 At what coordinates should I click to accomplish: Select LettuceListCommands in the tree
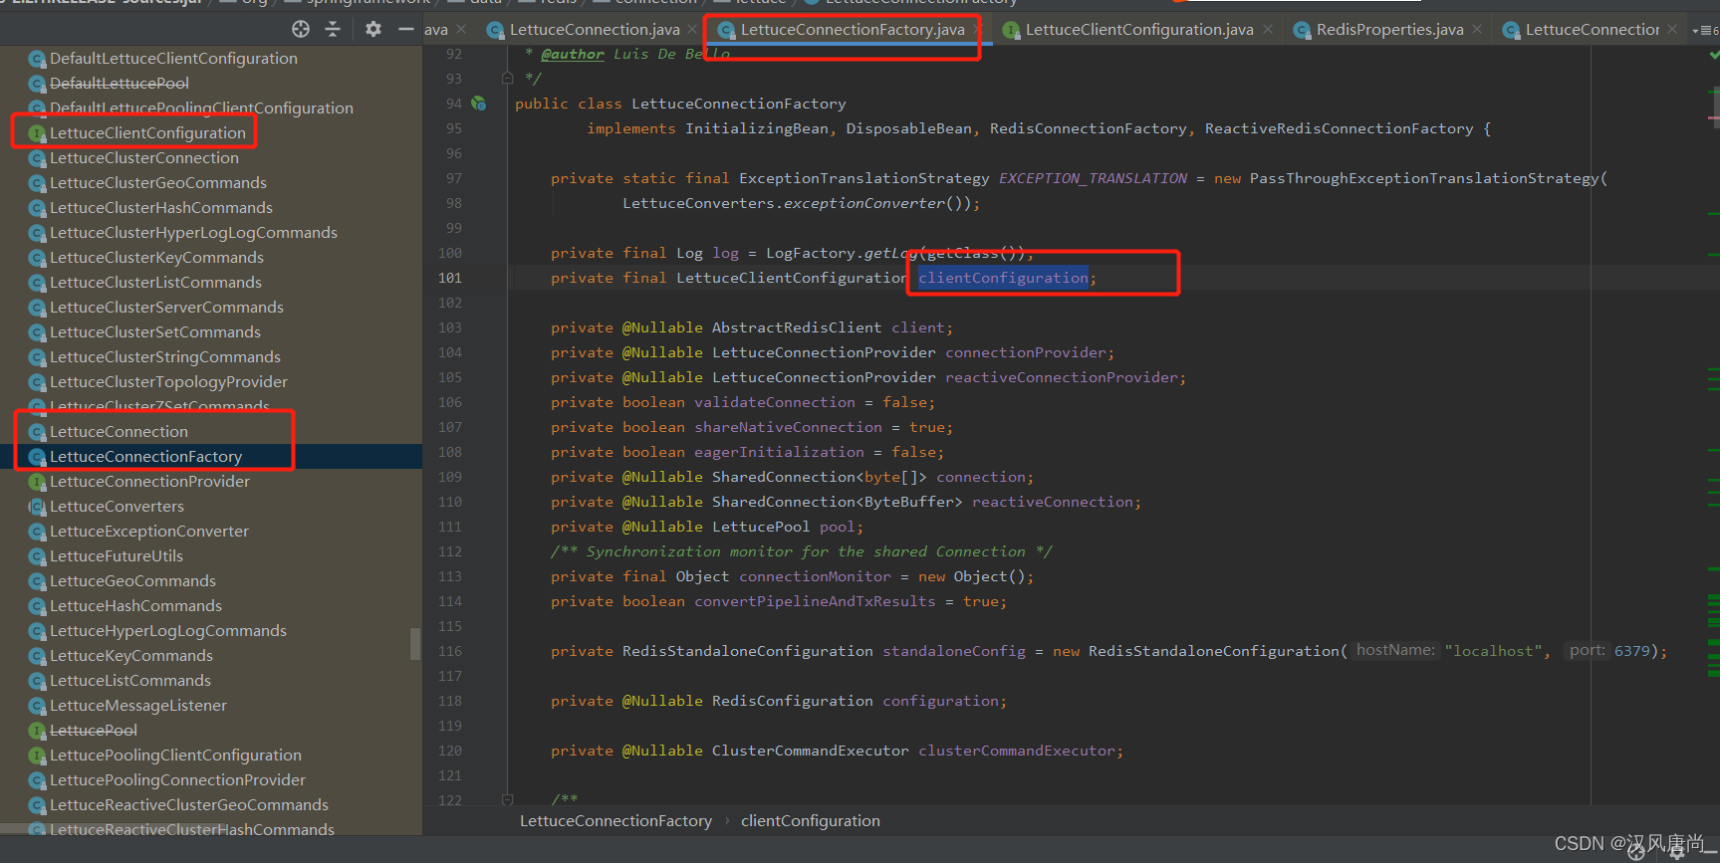tap(130, 681)
